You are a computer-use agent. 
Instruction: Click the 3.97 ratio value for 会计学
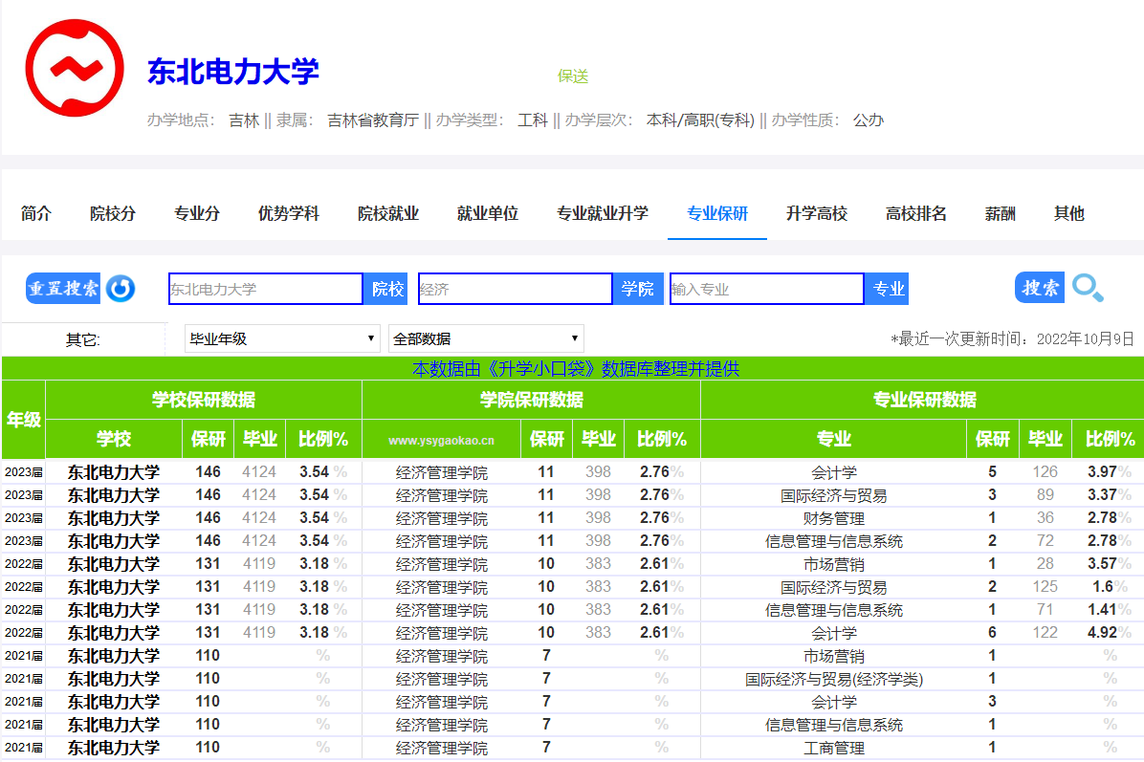(x=1103, y=471)
